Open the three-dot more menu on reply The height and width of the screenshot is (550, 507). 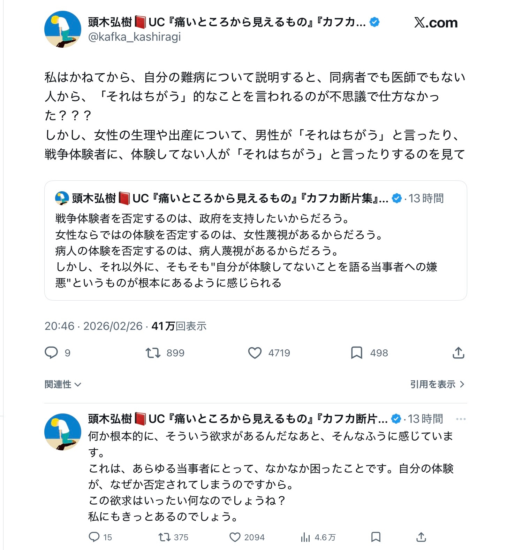coord(461,419)
